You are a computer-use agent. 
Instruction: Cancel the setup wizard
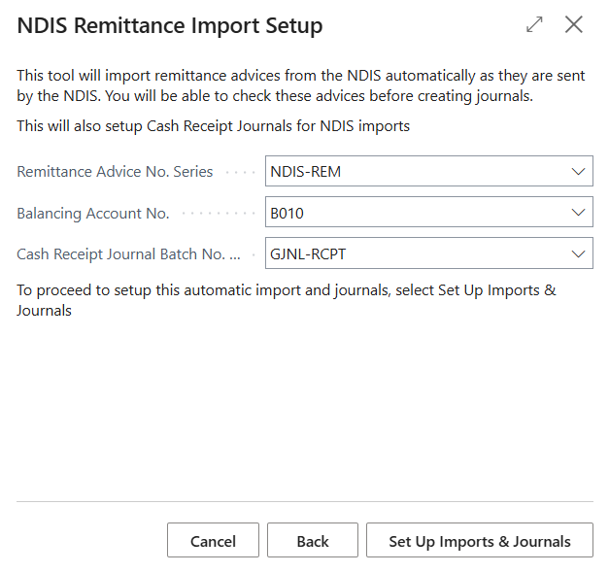point(213,540)
